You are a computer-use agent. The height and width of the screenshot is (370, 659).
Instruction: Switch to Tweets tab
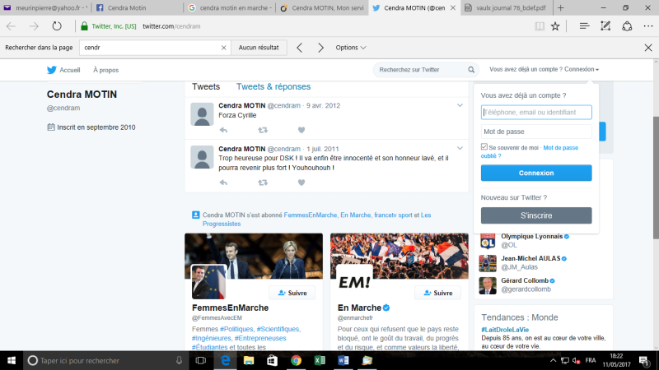pyautogui.click(x=206, y=86)
